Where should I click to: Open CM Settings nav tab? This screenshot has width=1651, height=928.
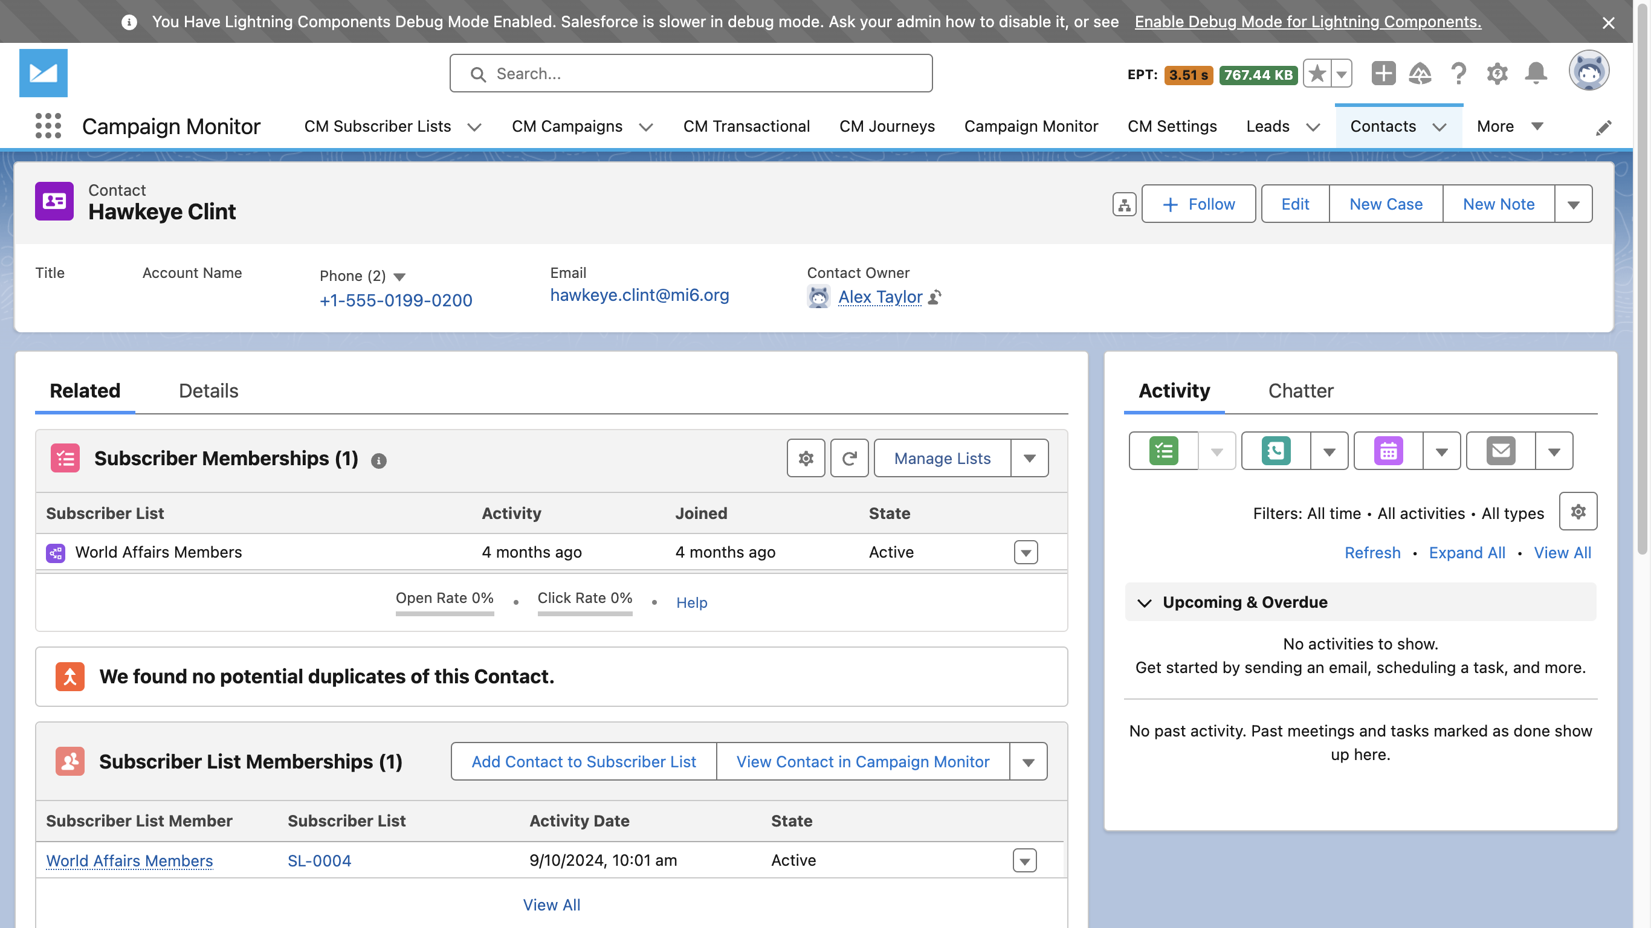(x=1172, y=126)
